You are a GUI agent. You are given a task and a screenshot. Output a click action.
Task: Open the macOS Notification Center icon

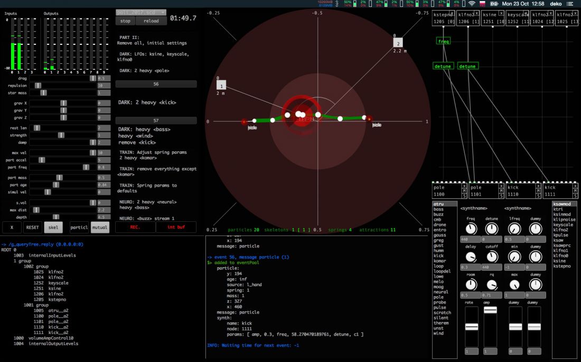coord(570,4)
